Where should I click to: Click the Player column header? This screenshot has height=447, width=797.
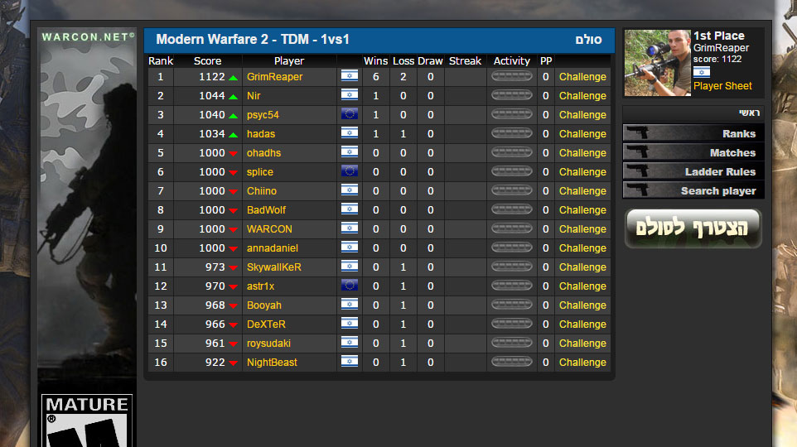coord(288,61)
